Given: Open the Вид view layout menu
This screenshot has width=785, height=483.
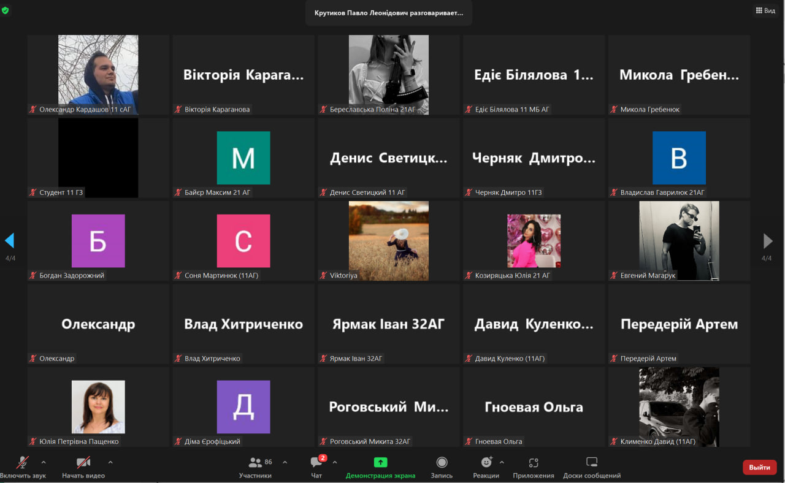Looking at the screenshot, I should tap(765, 10).
